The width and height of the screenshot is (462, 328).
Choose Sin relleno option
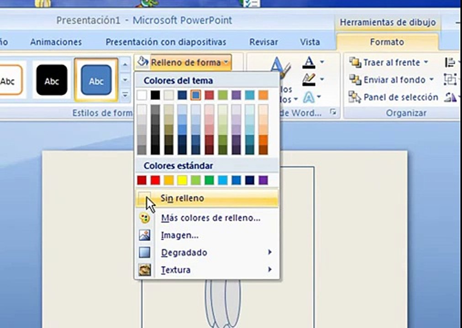tap(207, 198)
